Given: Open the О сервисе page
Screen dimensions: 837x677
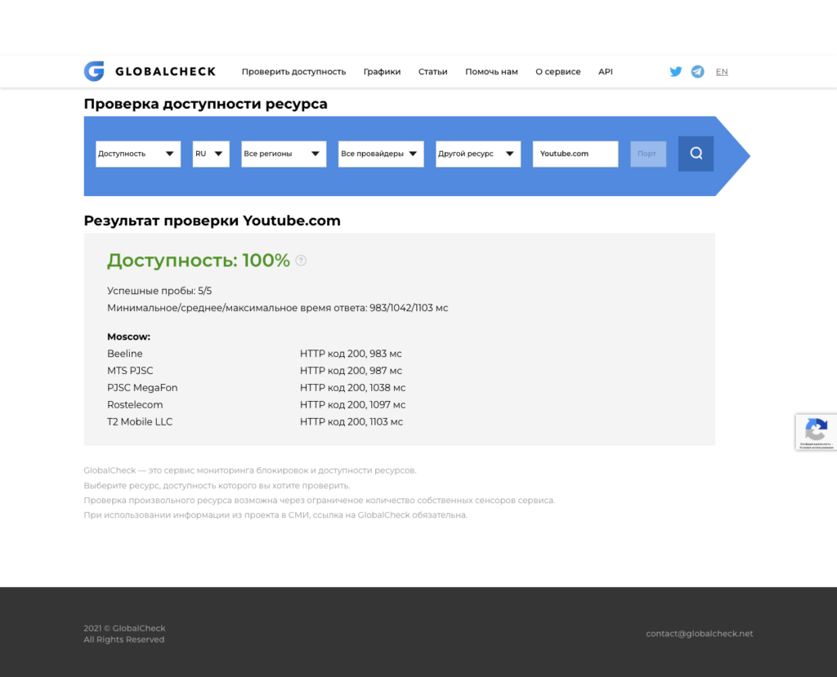Looking at the screenshot, I should tap(557, 72).
